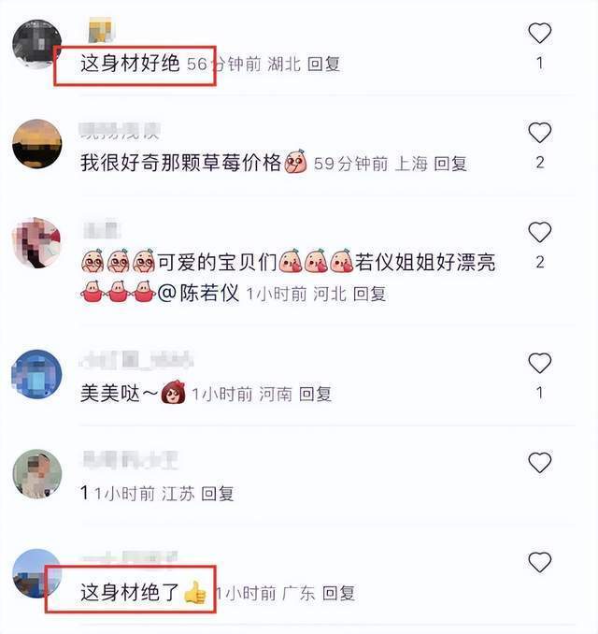Image resolution: width=598 pixels, height=634 pixels.
Task: Tap the heart on the 河北 comment
Action: 540,233
